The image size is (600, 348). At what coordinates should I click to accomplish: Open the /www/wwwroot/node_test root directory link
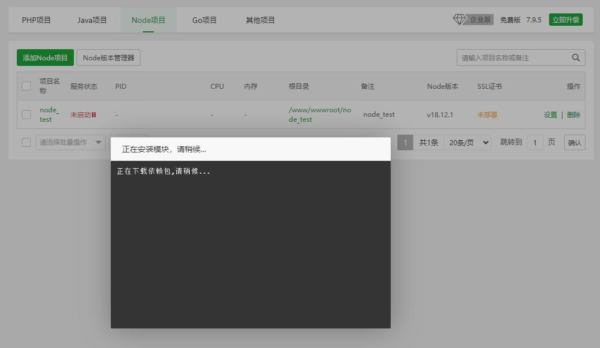tap(320, 115)
